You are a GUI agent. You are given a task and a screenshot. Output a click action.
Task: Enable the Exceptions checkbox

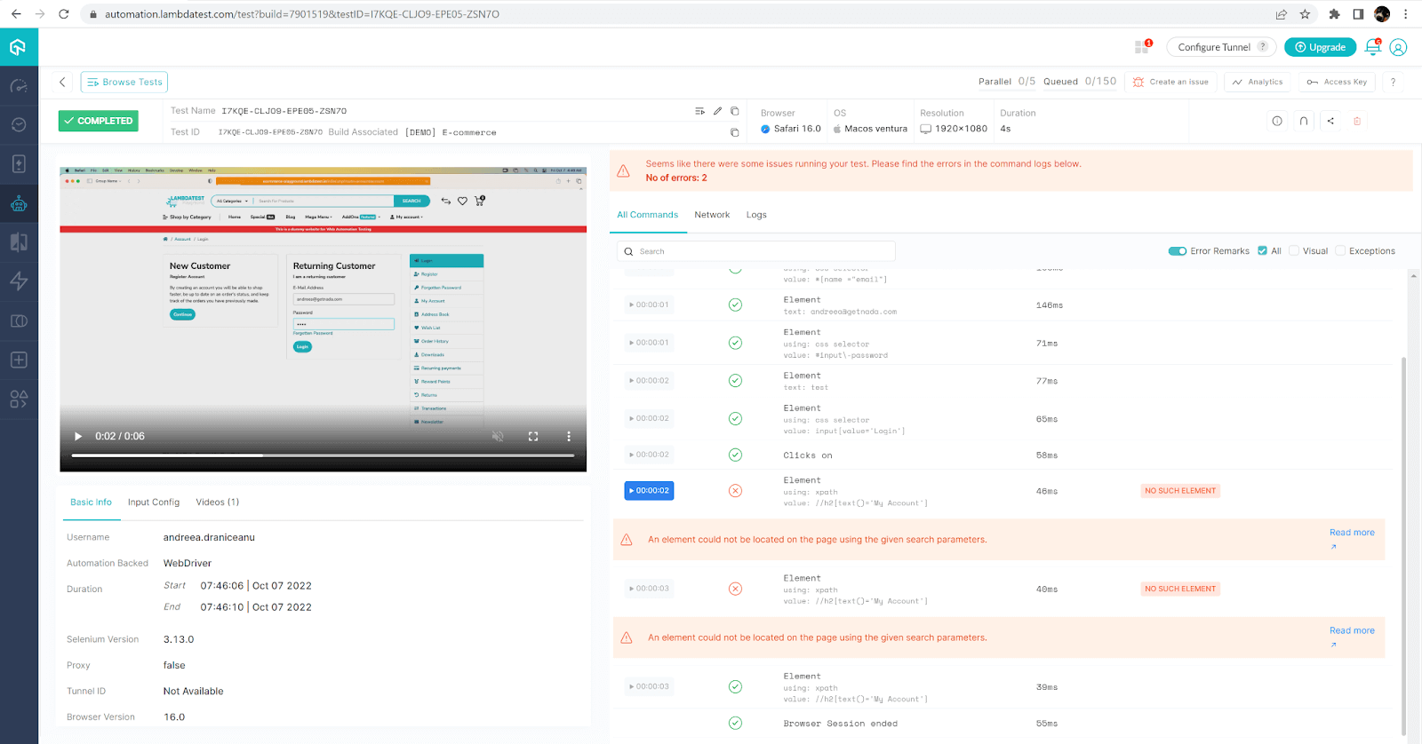pyautogui.click(x=1340, y=251)
